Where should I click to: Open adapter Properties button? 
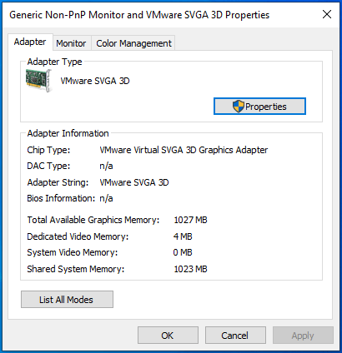click(x=259, y=107)
